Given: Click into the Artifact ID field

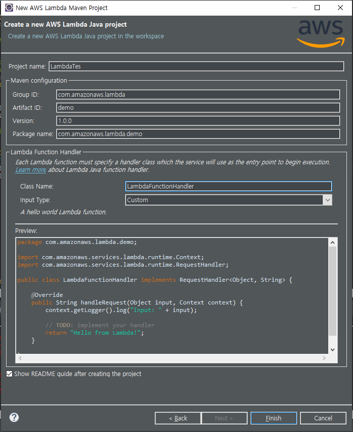Looking at the screenshot, I should pyautogui.click(x=198, y=108).
